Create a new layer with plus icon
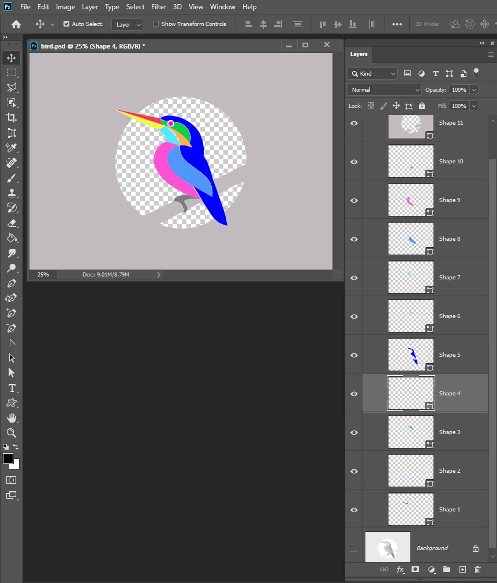497x583 pixels. (x=462, y=570)
